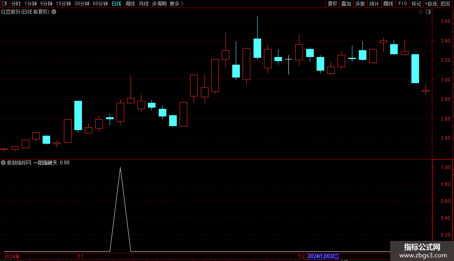Viewport: 454px width, 261px height.
Task: Switch to 周线 weekly chart
Action: coord(130,4)
